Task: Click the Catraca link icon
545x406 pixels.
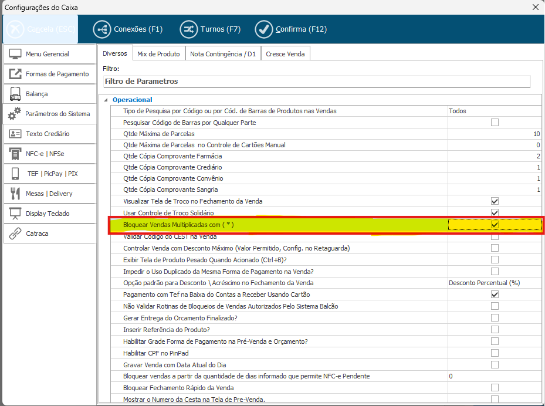Action: coord(15,234)
